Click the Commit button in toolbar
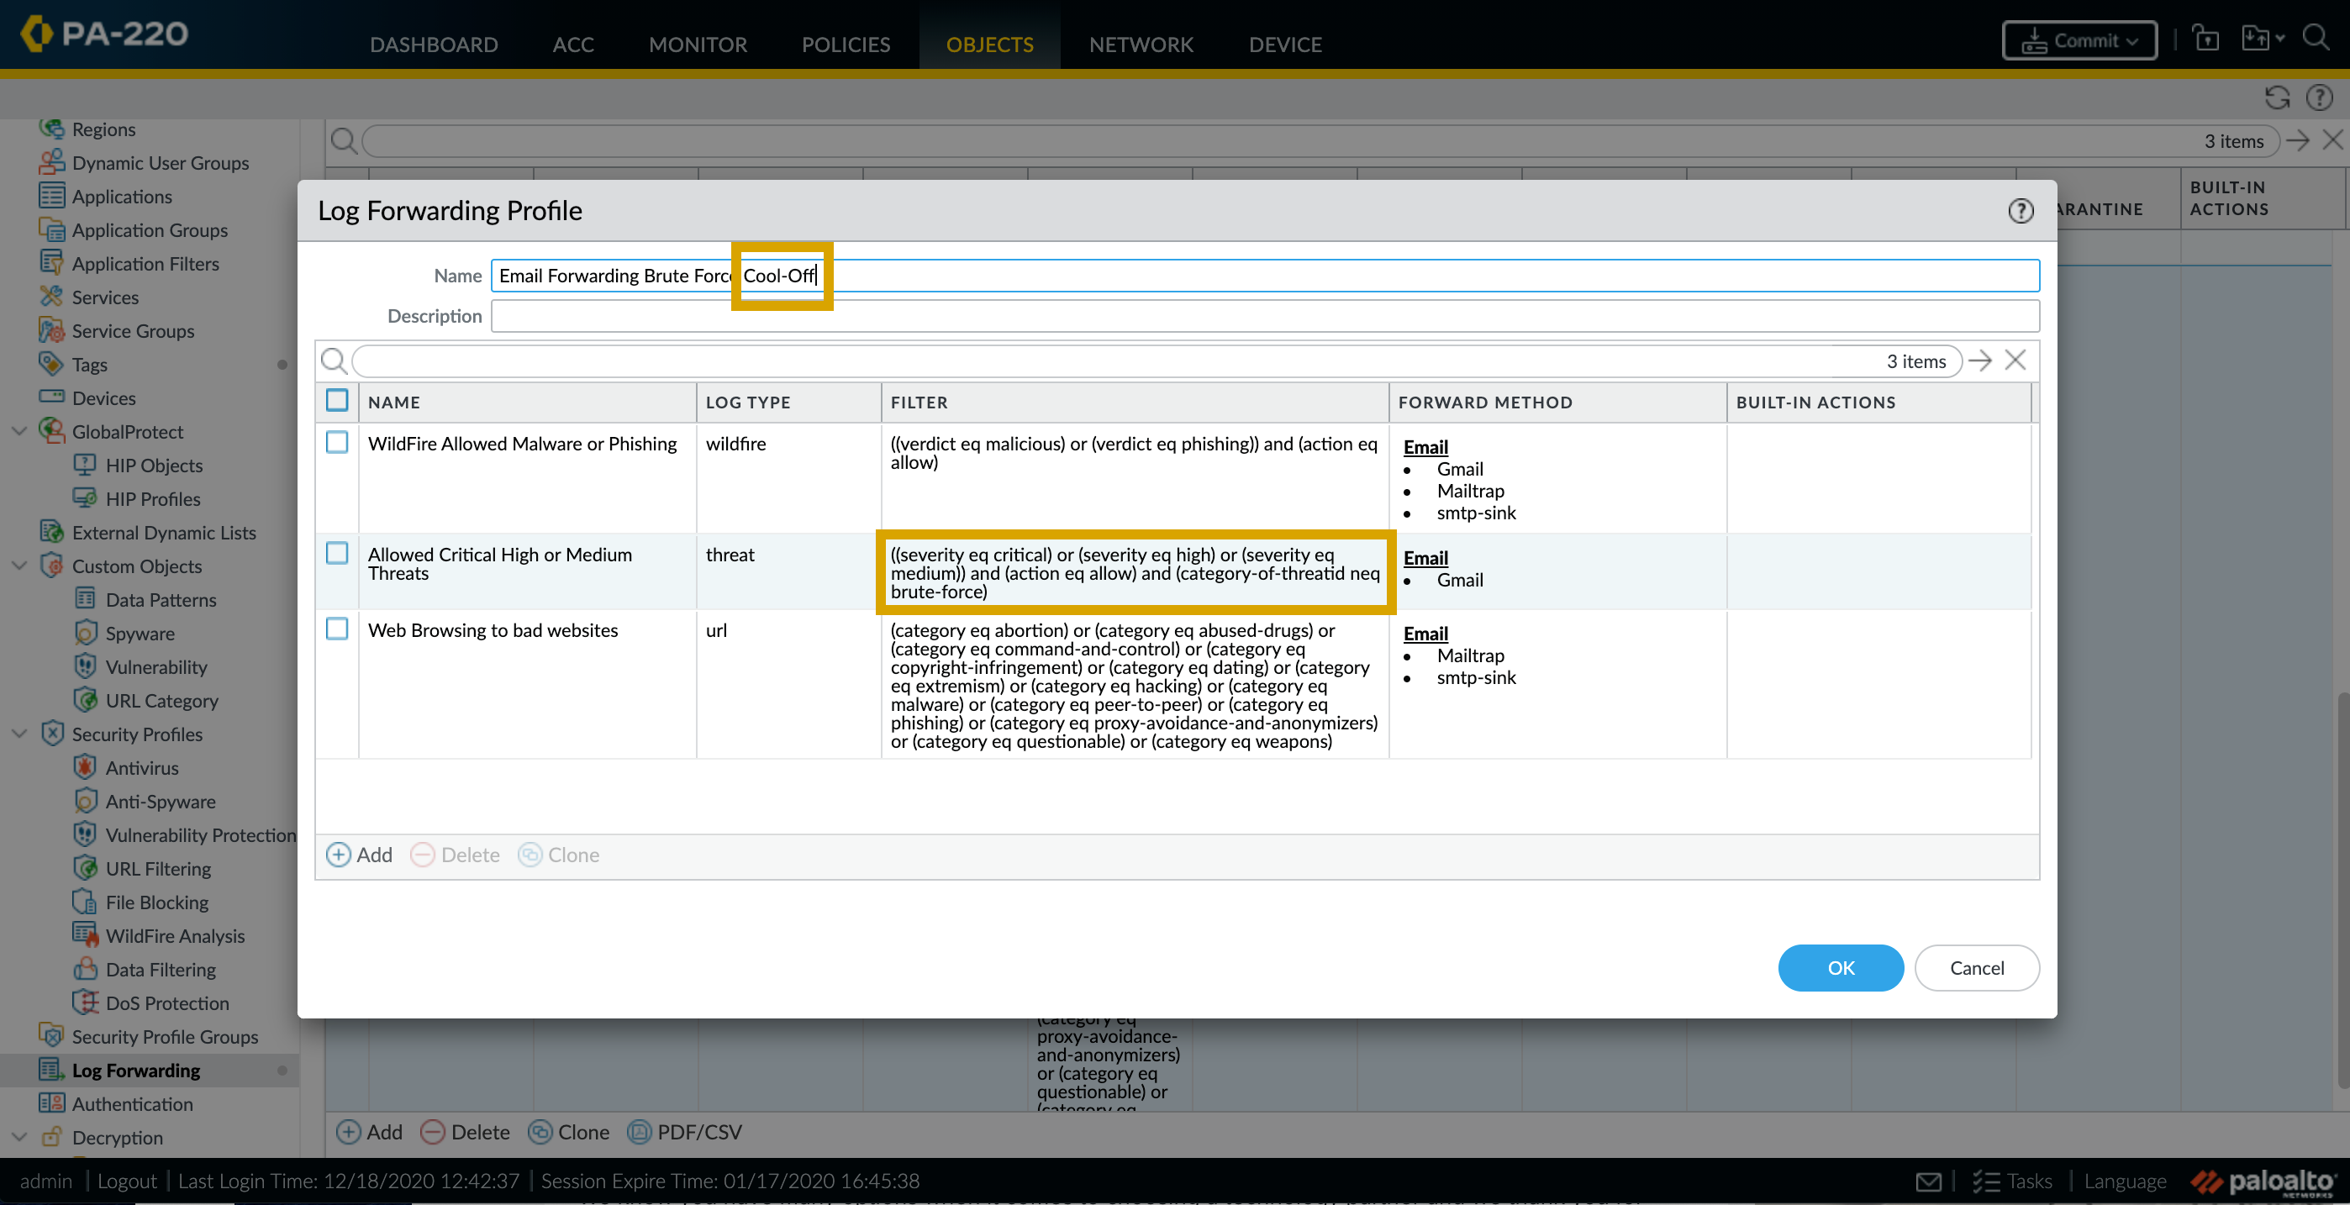The width and height of the screenshot is (2350, 1205). tap(2078, 41)
